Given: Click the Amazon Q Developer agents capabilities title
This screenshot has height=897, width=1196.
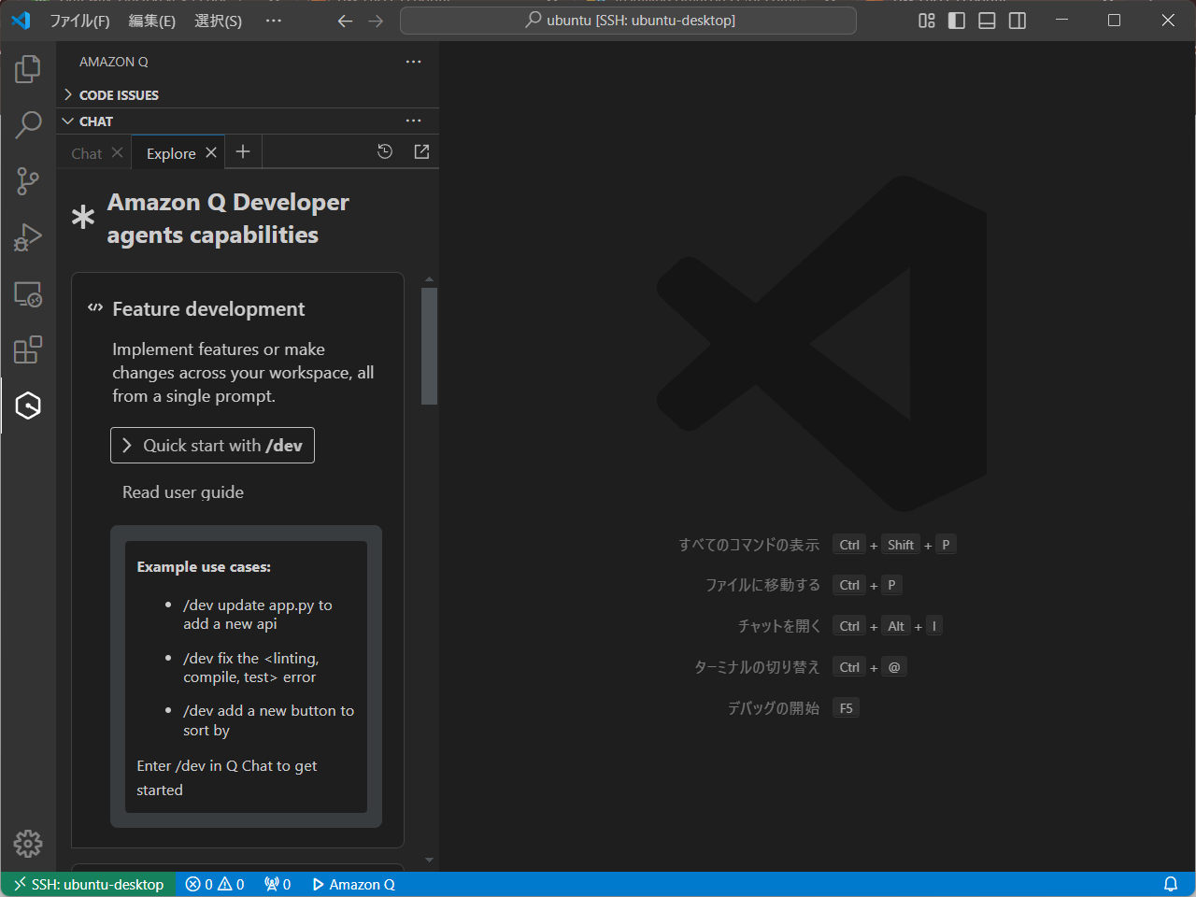Looking at the screenshot, I should pos(228,219).
